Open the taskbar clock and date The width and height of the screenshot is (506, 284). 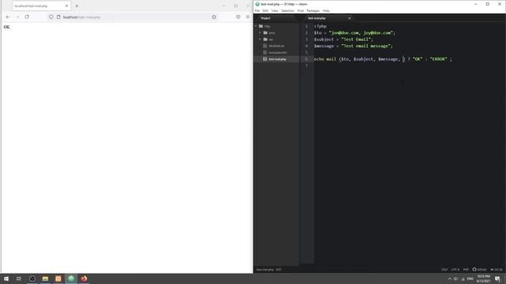pos(483,278)
